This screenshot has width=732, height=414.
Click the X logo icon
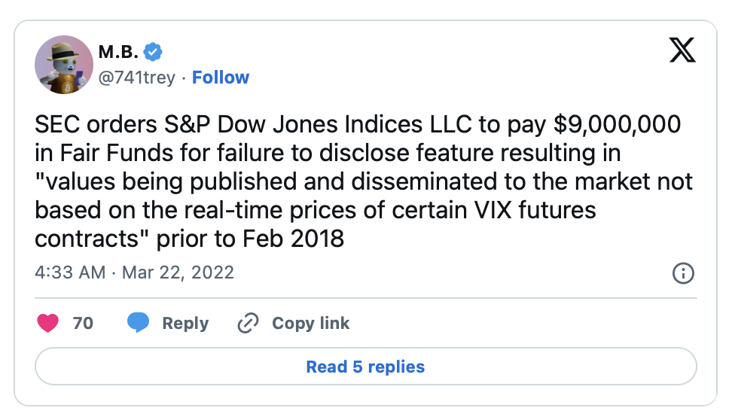click(x=682, y=50)
